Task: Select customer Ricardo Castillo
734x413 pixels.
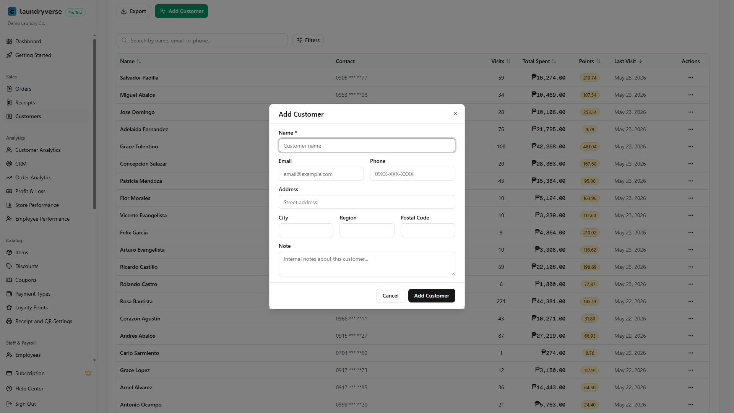Action: coord(139,267)
